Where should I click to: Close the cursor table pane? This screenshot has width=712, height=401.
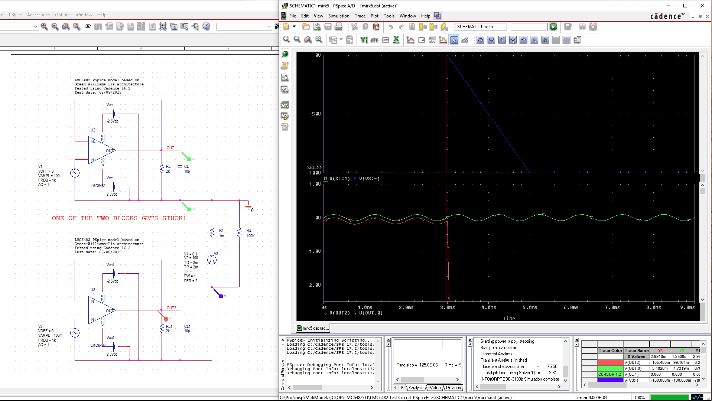[577, 340]
